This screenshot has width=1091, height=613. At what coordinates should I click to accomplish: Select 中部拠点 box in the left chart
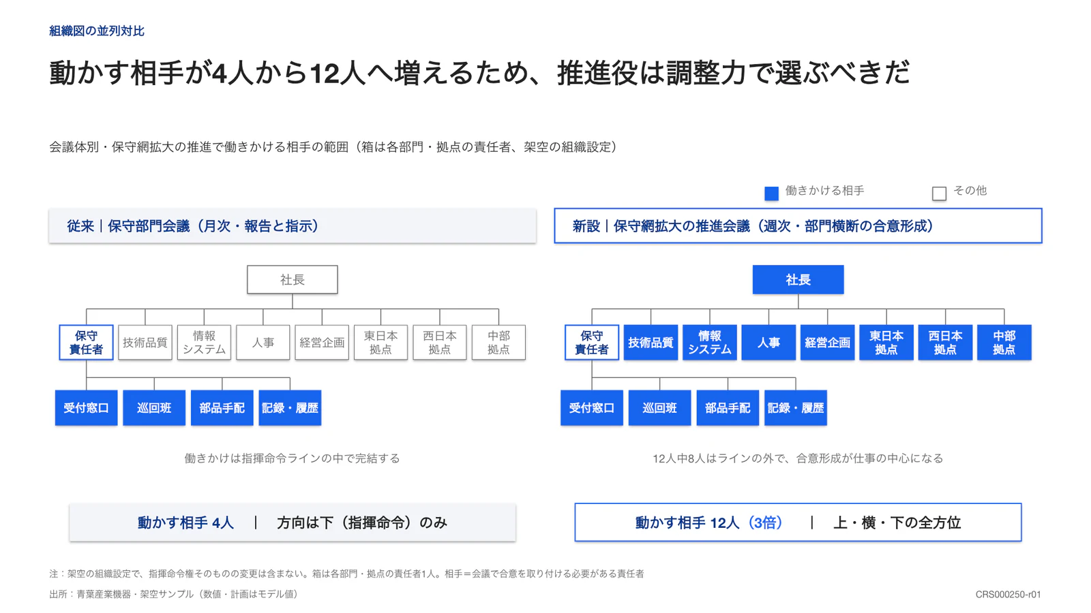pyautogui.click(x=498, y=343)
